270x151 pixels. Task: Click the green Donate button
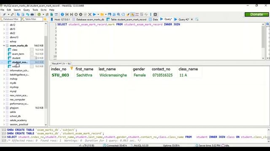[x=256, y=14]
